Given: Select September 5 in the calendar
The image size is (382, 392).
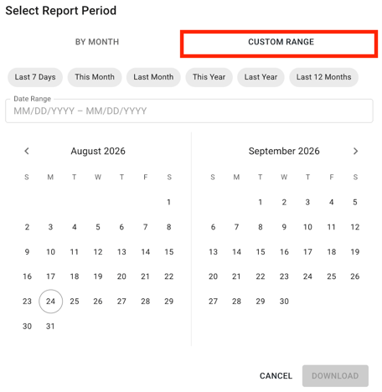Looking at the screenshot, I should pos(355,202).
